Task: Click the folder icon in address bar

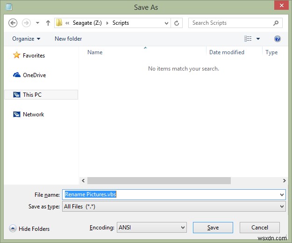Action: pos(59,23)
